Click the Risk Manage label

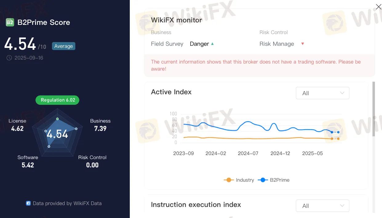(277, 44)
